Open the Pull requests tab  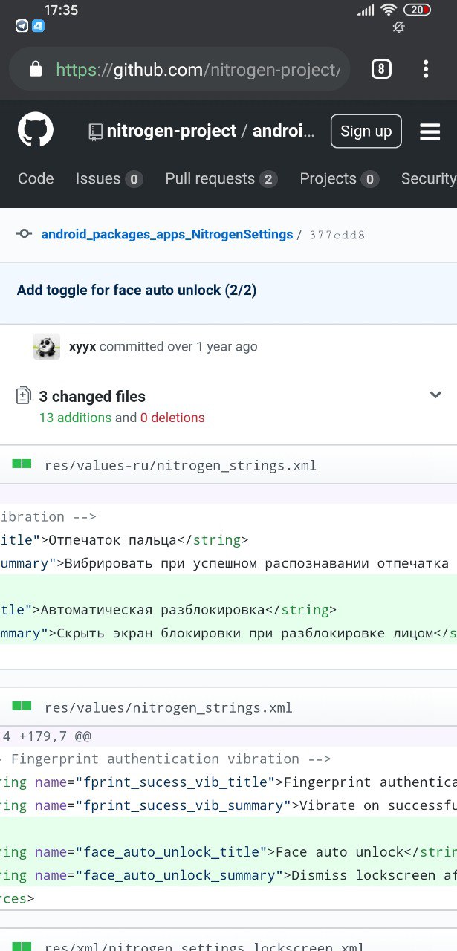(221, 178)
